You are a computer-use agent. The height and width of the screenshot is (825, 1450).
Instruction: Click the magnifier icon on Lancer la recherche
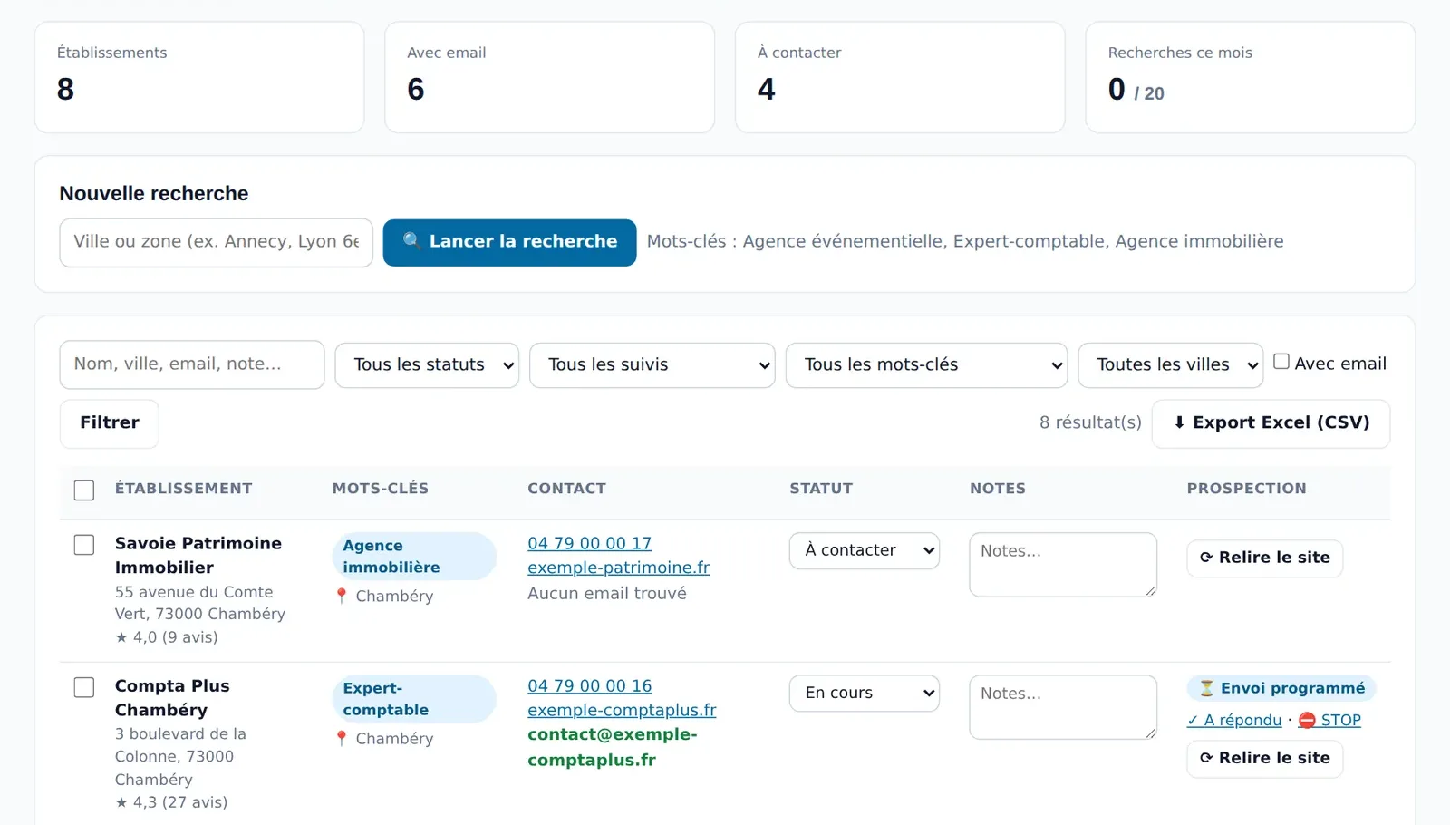click(x=411, y=240)
